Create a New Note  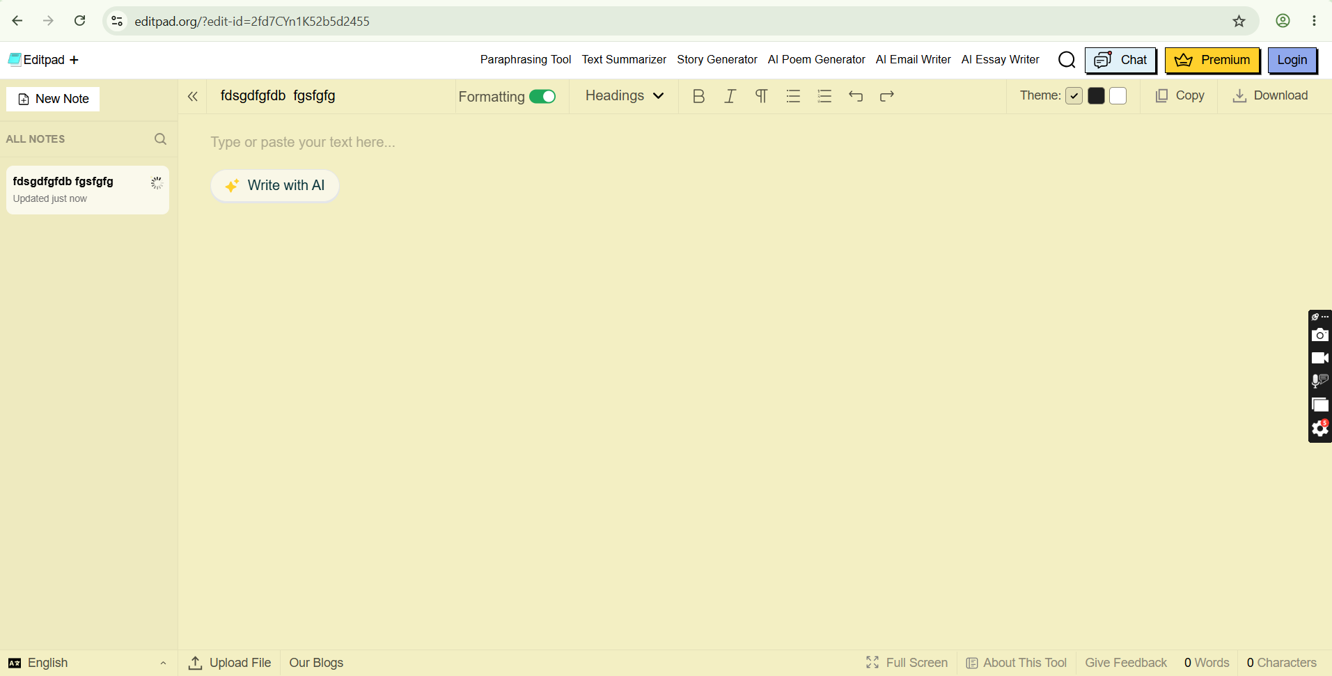pos(53,99)
